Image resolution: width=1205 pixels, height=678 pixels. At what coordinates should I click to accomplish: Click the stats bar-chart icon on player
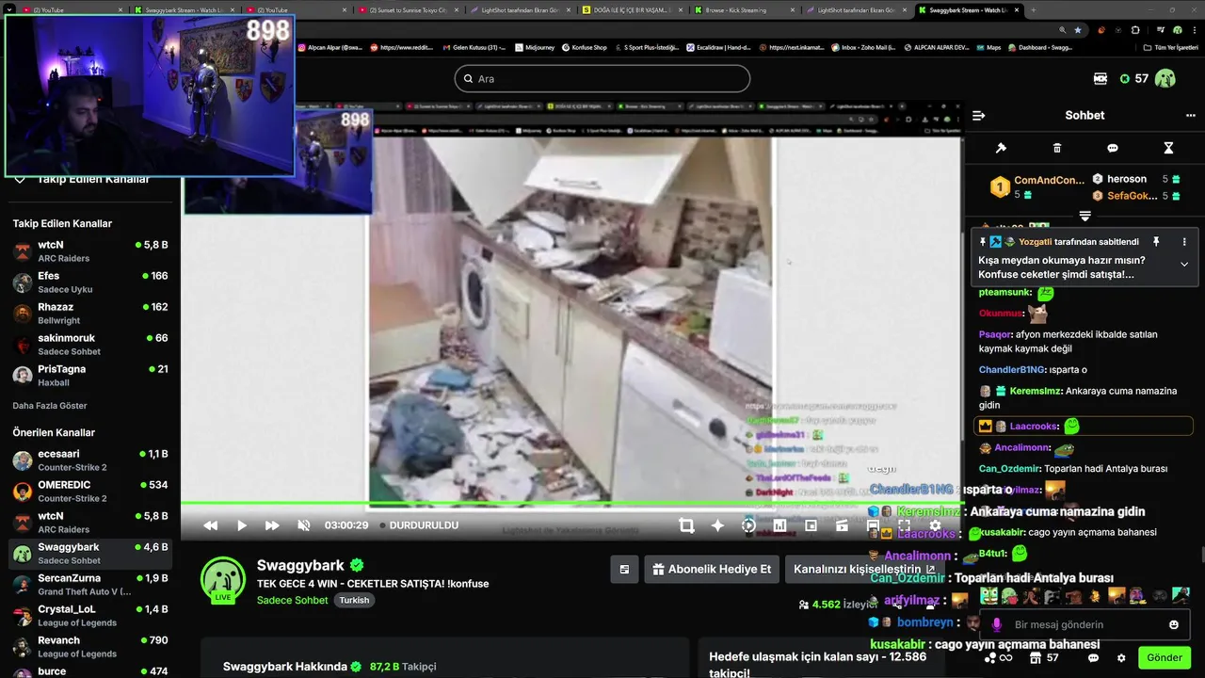point(779,525)
